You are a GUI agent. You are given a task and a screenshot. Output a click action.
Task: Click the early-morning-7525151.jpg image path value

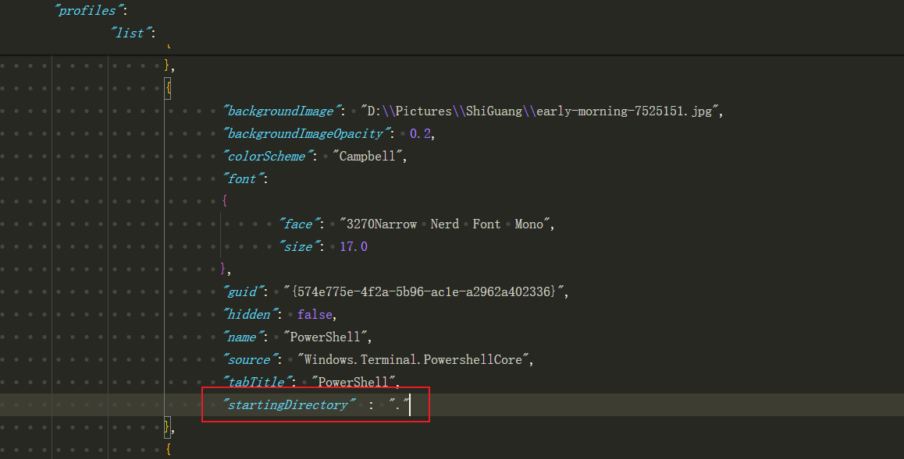542,111
